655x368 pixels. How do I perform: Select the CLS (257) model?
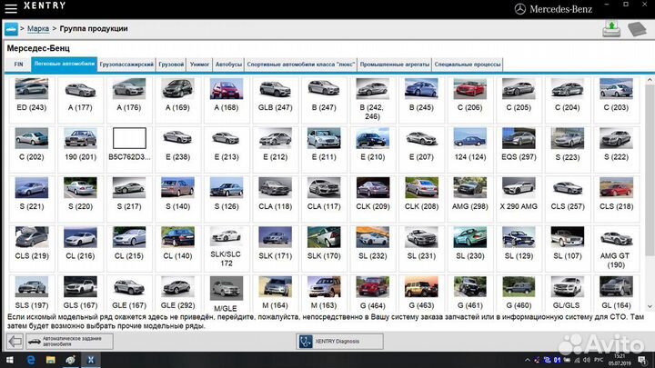click(568, 199)
